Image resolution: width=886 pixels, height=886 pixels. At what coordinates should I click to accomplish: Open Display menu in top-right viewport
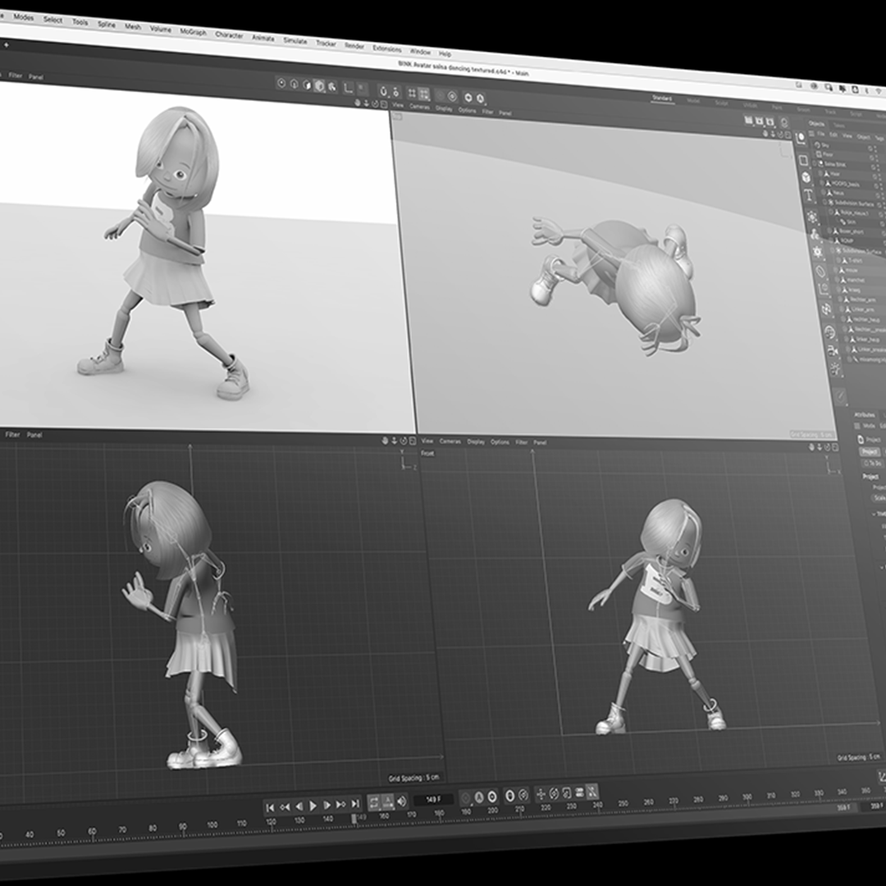(x=444, y=108)
